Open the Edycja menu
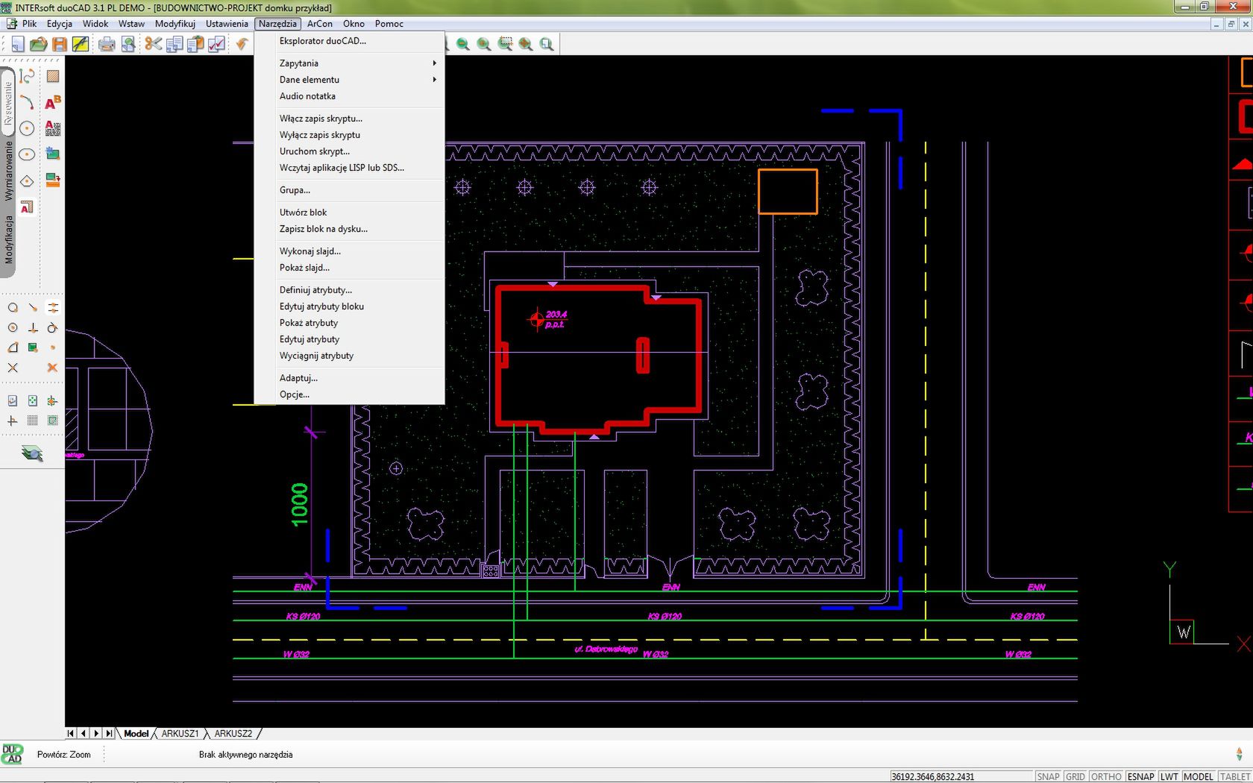The width and height of the screenshot is (1253, 783). point(60,24)
